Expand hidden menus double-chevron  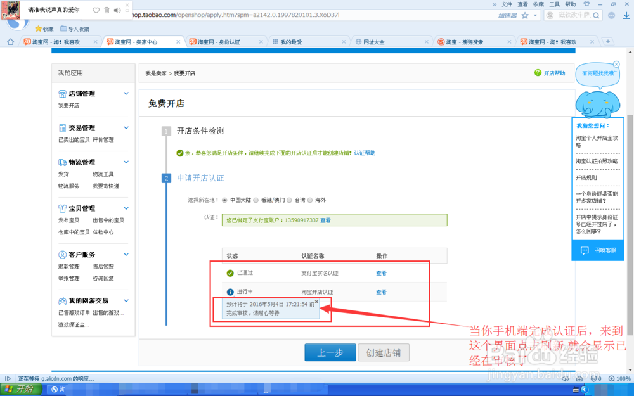click(x=495, y=4)
